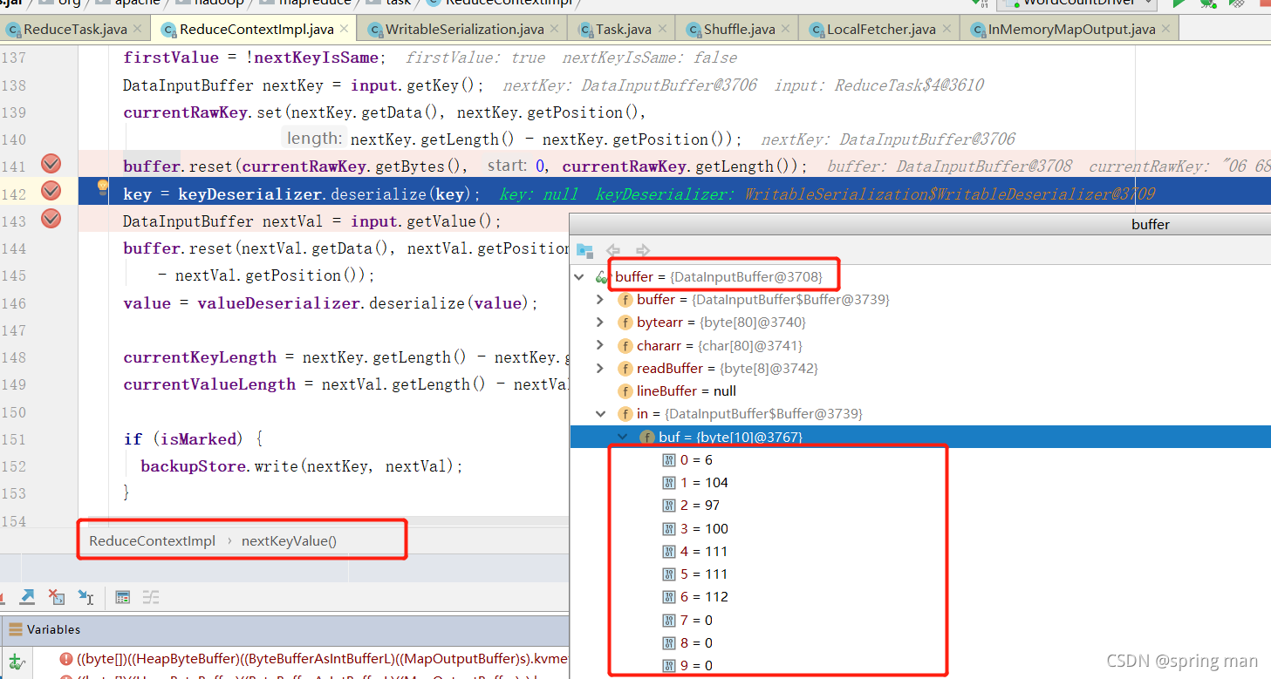
Task: Expand the chararr field node
Action: [599, 345]
